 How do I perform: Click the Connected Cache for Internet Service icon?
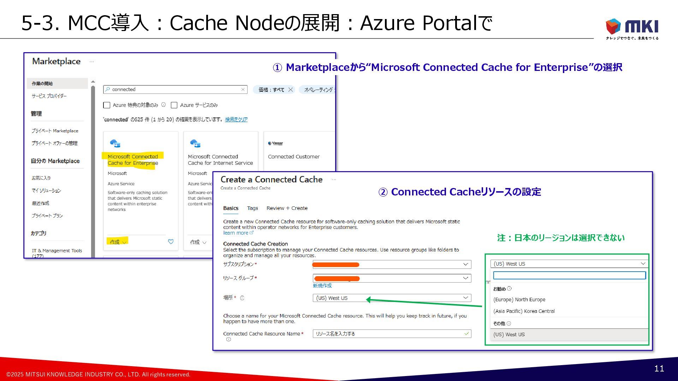click(195, 143)
